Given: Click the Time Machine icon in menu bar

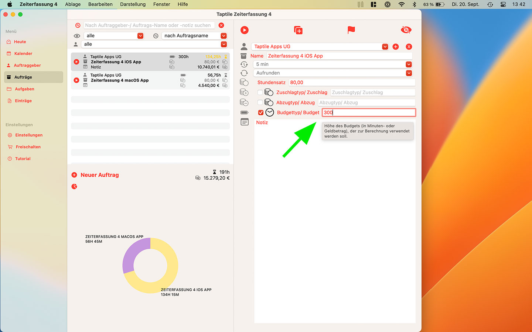Looking at the screenshot, I should click(490, 4).
